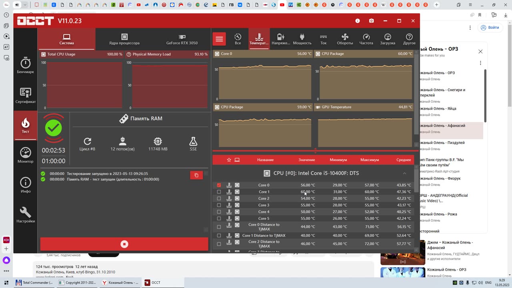The image size is (512, 288).
Task: Sort table by Среднее column
Action: tap(404, 160)
